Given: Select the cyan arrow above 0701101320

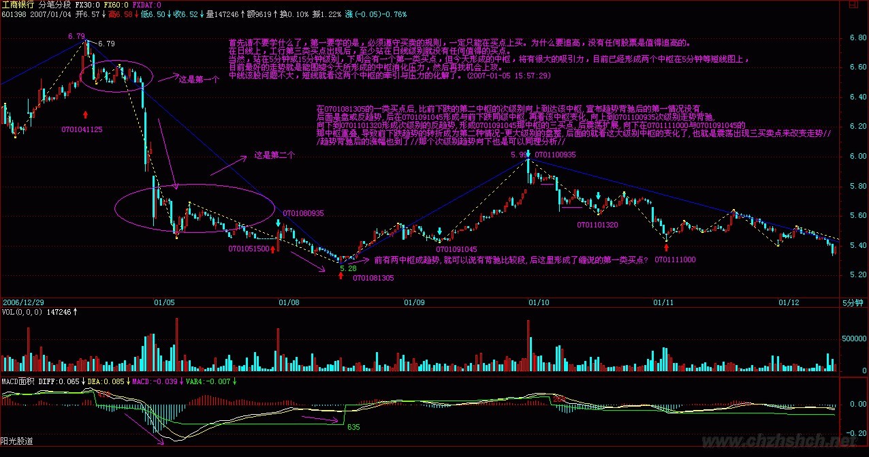Looking at the screenshot, I should 598,196.
